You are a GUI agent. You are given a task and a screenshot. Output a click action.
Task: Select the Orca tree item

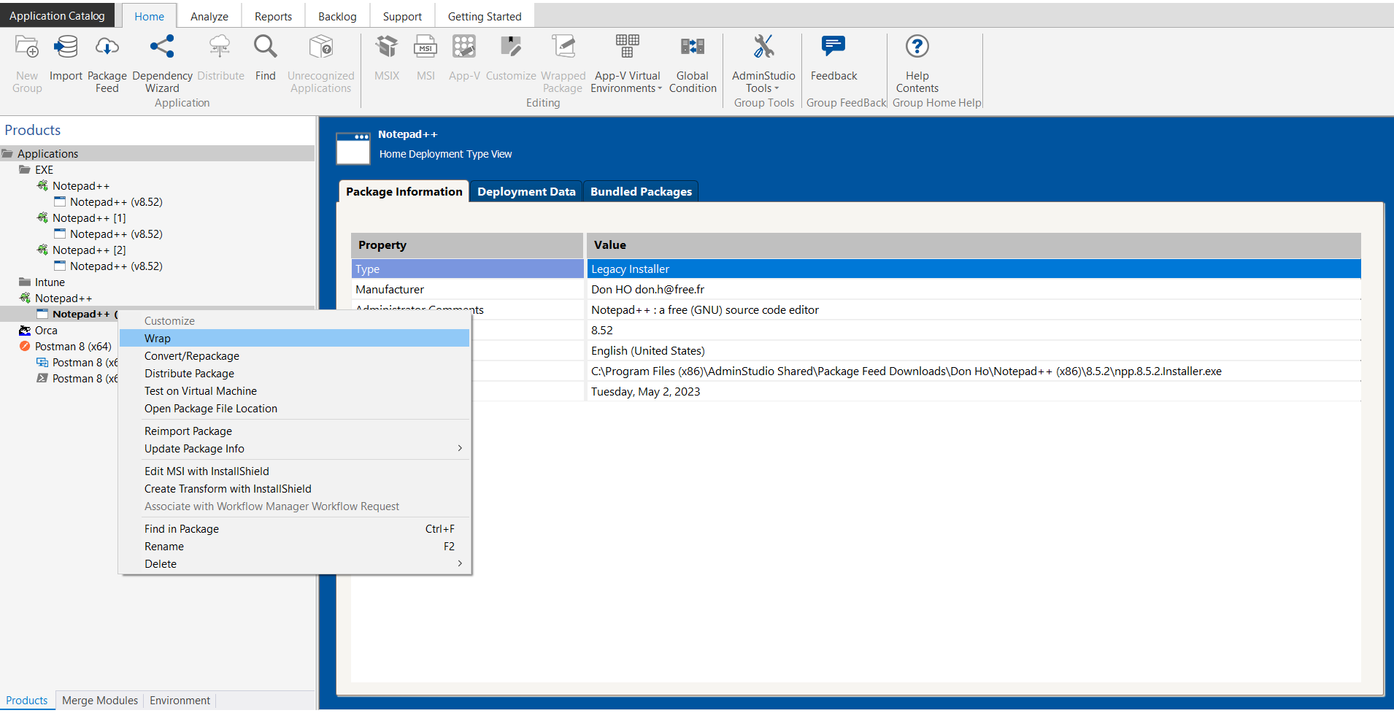tap(46, 331)
